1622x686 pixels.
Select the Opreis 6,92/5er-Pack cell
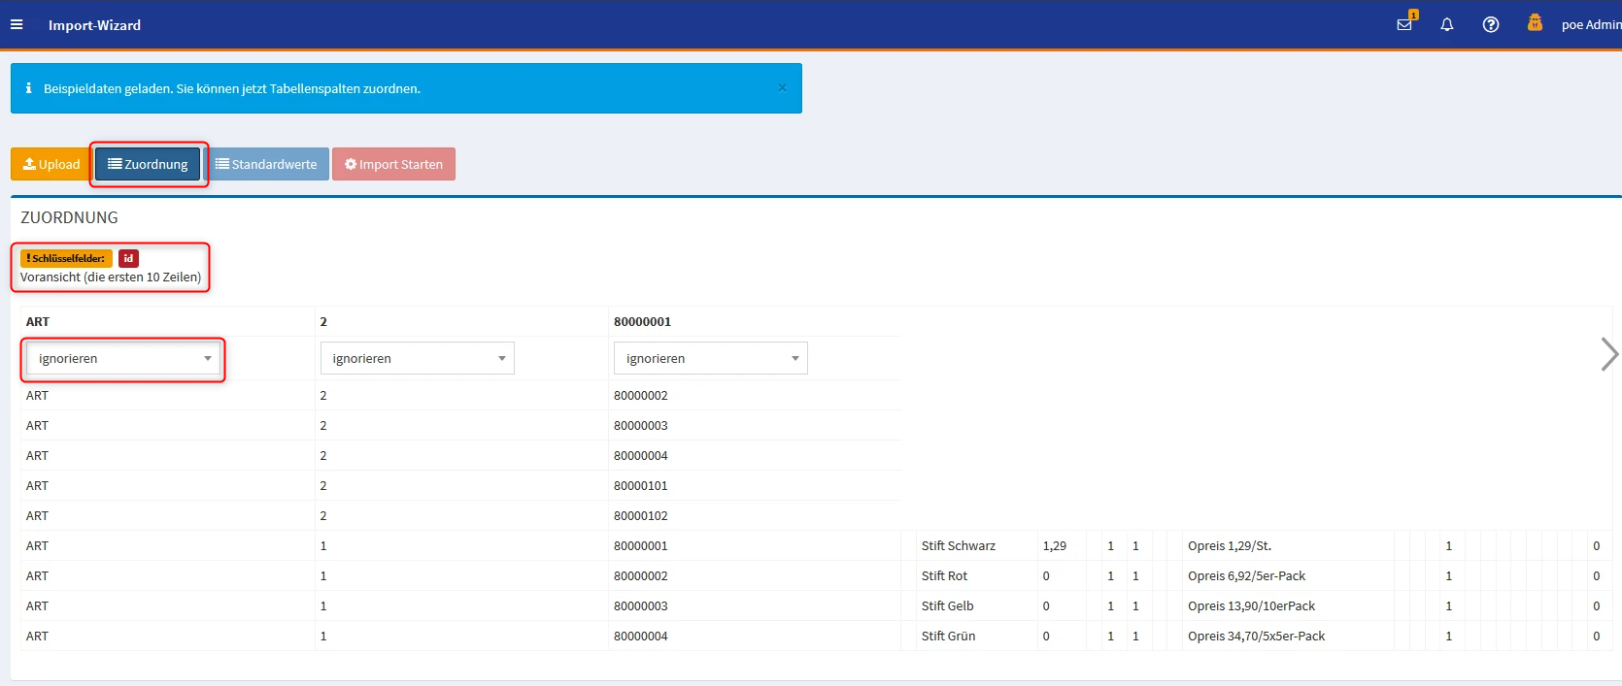[1246, 576]
